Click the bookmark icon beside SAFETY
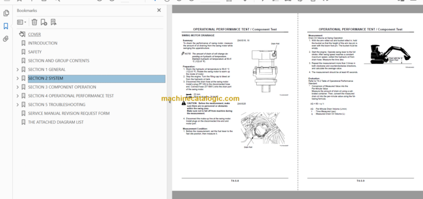The image size is (423, 199). point(23,52)
